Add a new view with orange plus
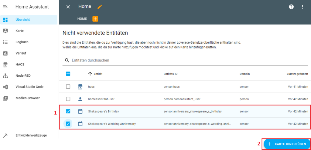The height and width of the screenshot is (150, 311). coord(95,19)
